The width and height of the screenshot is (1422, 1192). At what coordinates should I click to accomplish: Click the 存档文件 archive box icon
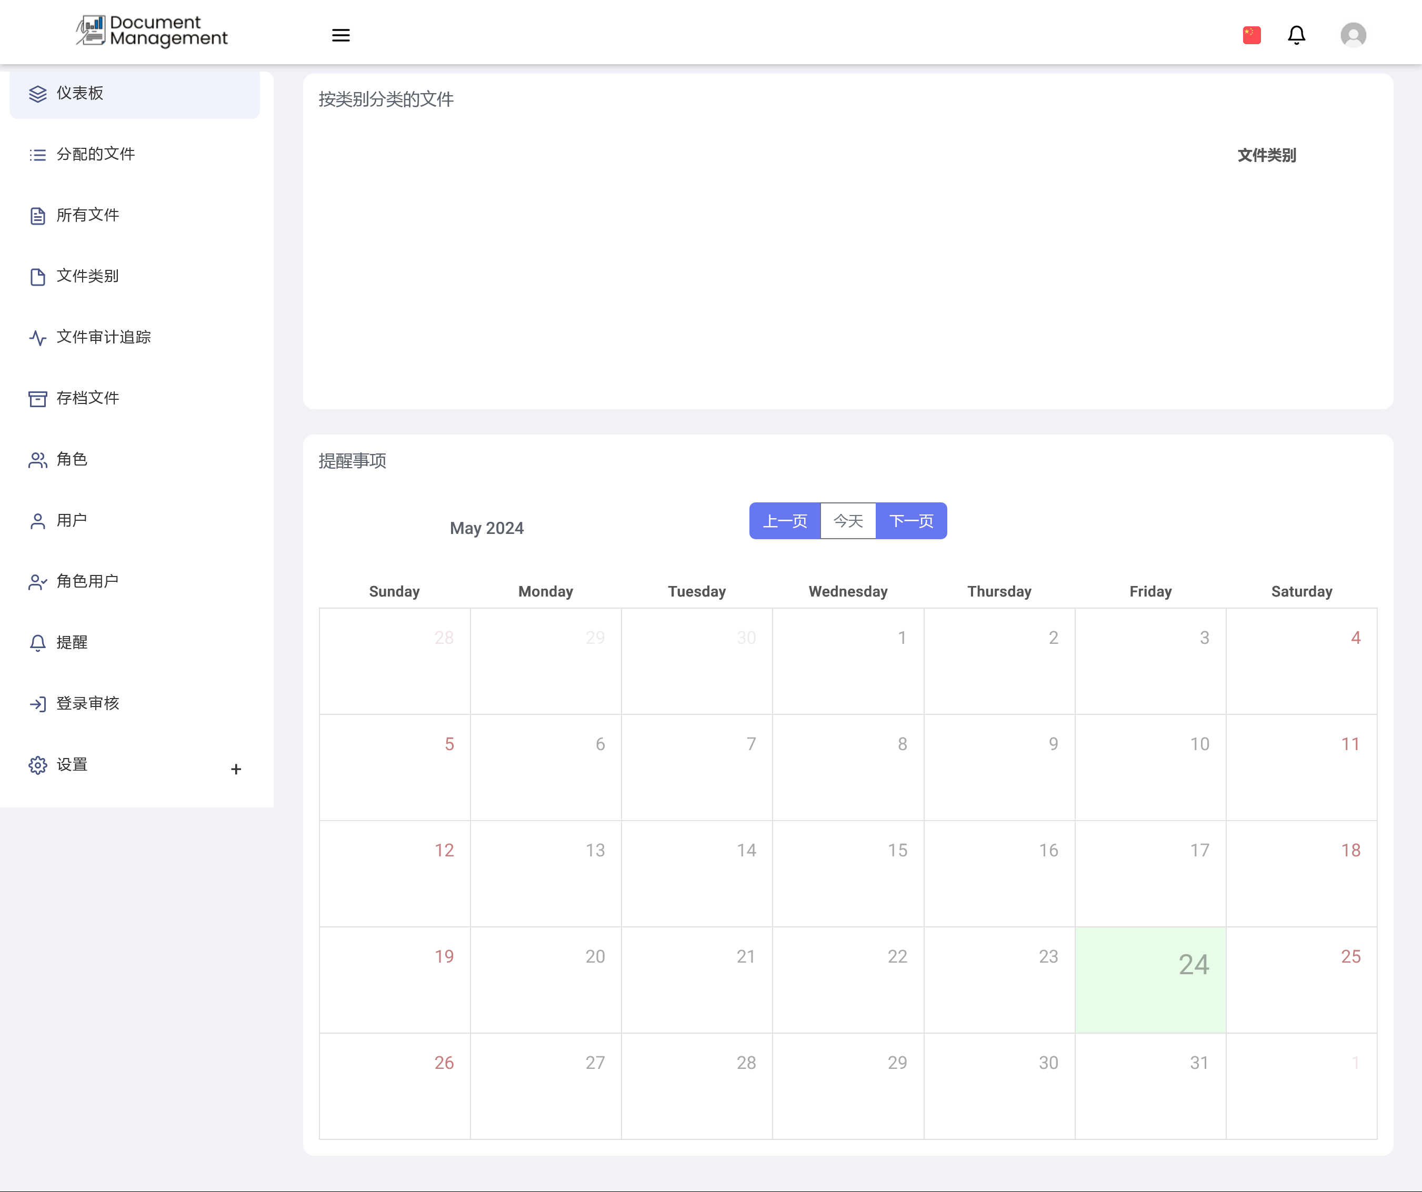coord(38,399)
